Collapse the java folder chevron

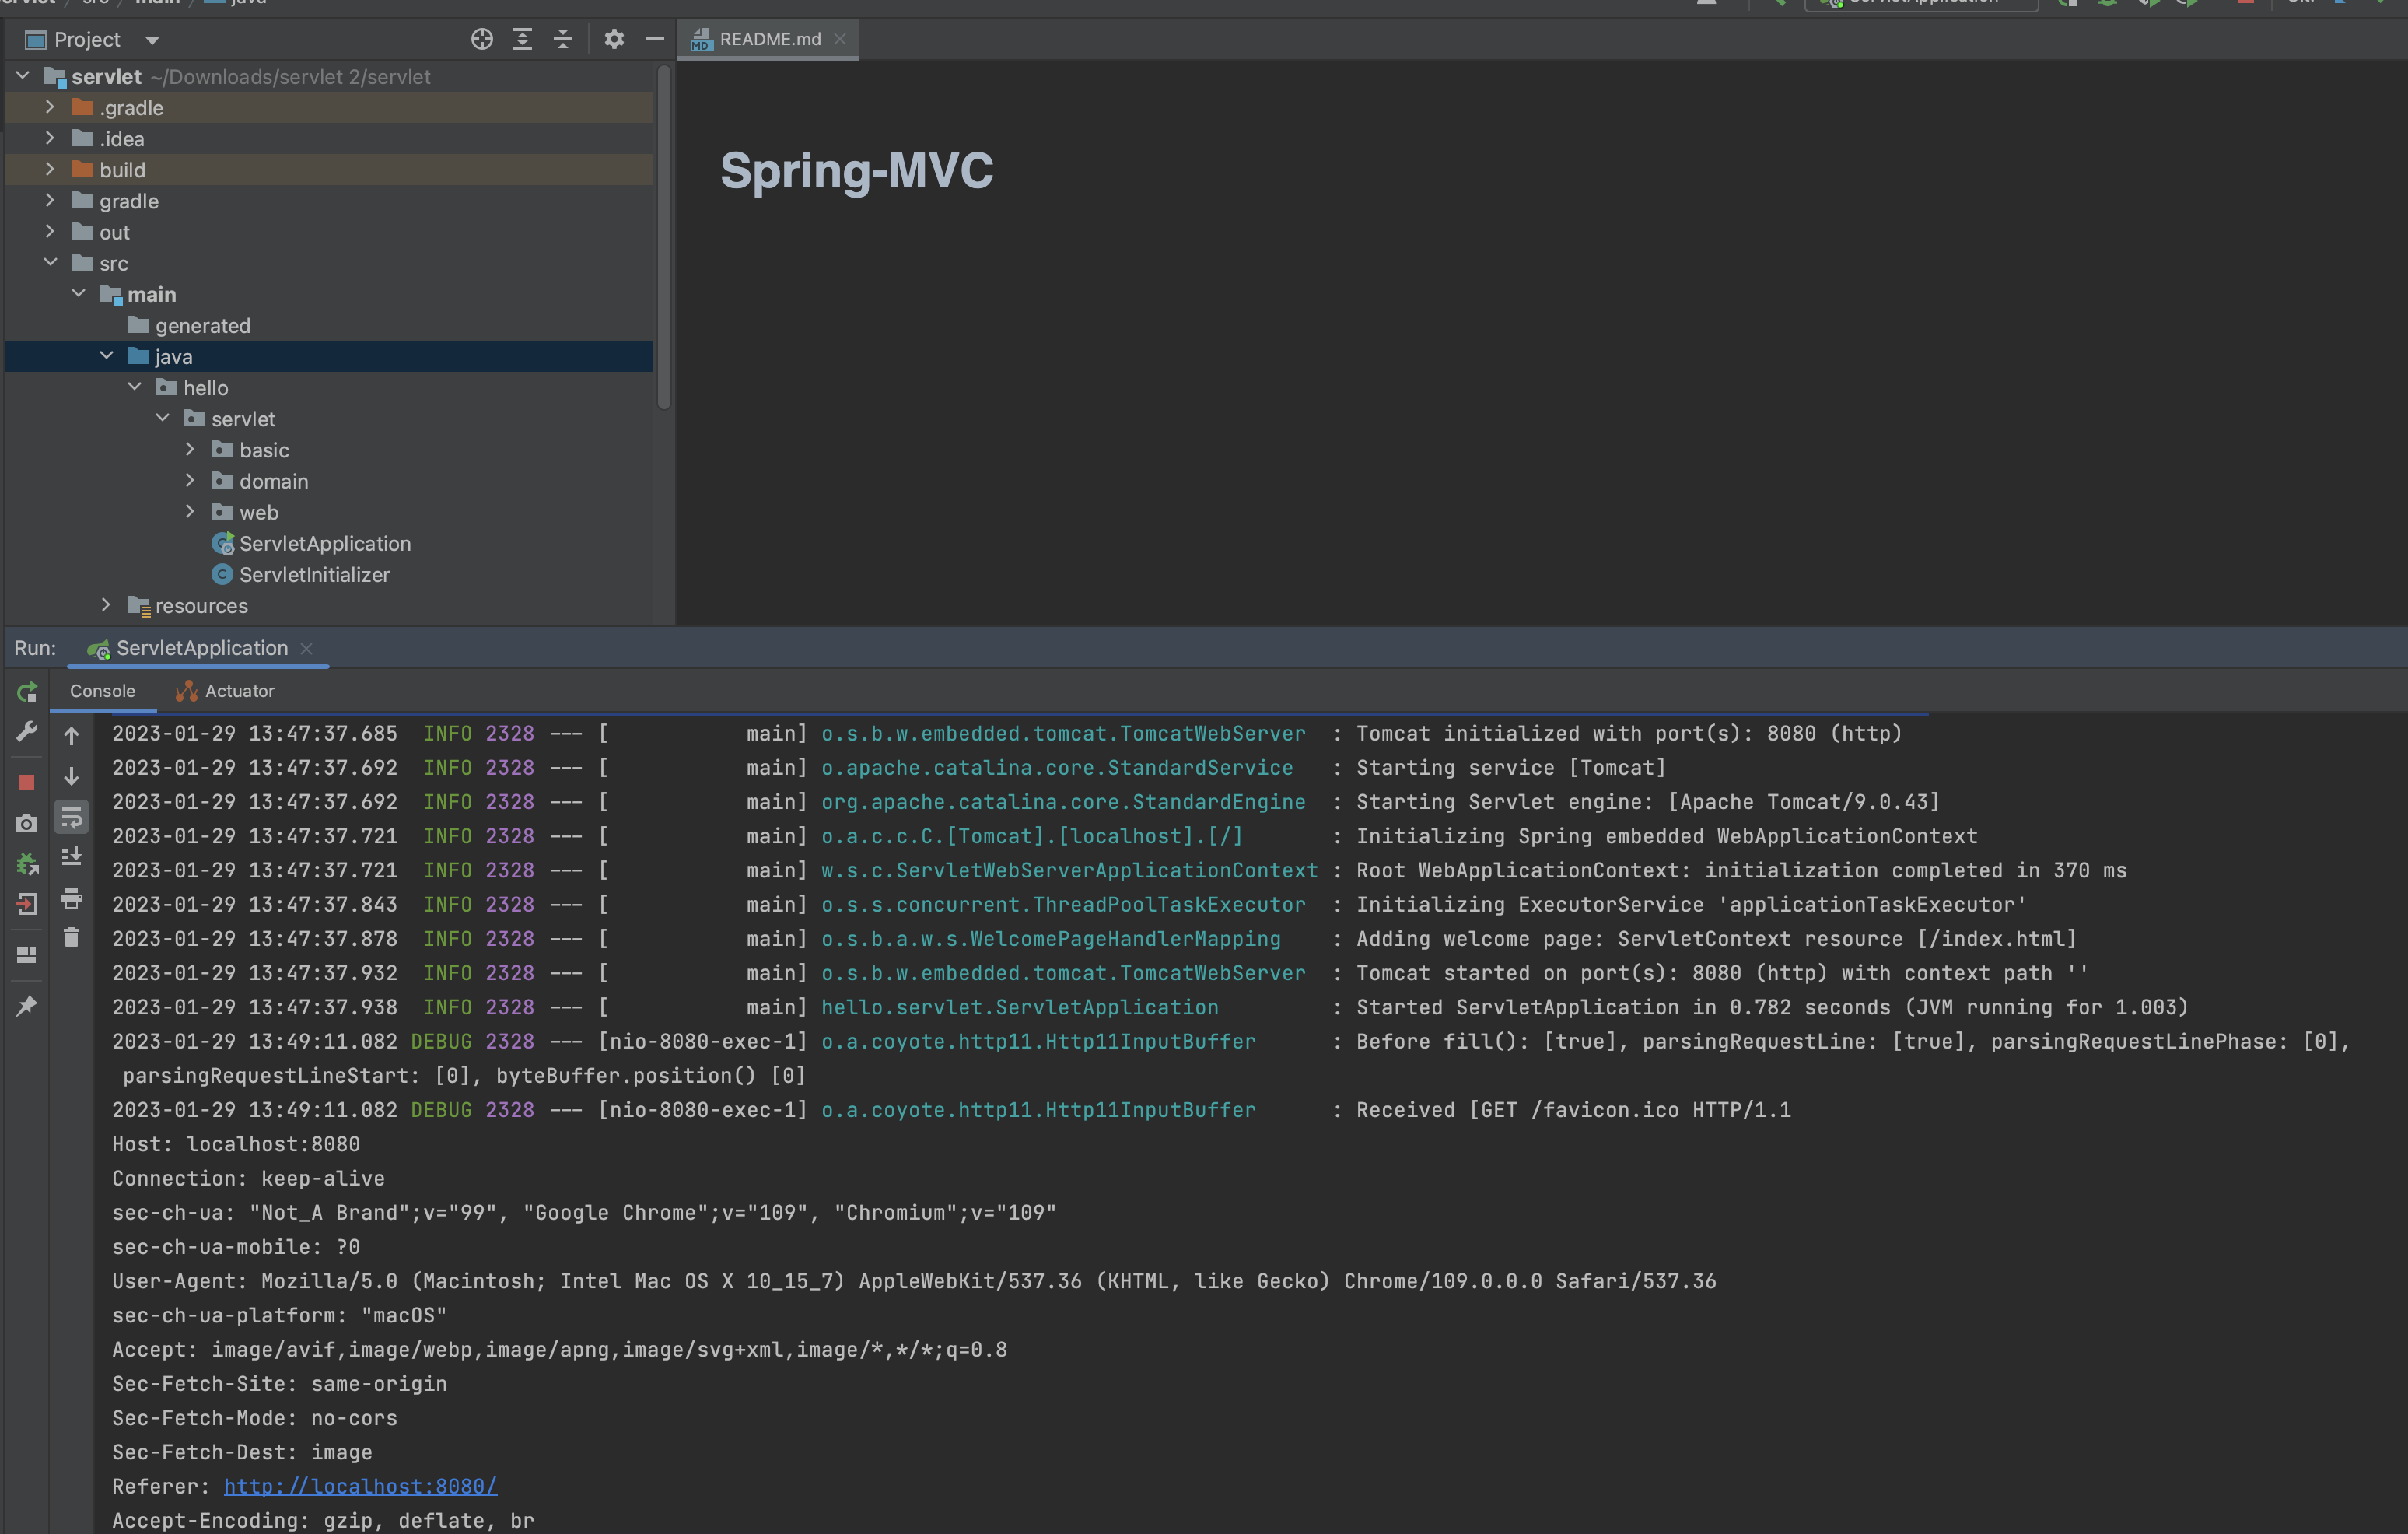[106, 356]
